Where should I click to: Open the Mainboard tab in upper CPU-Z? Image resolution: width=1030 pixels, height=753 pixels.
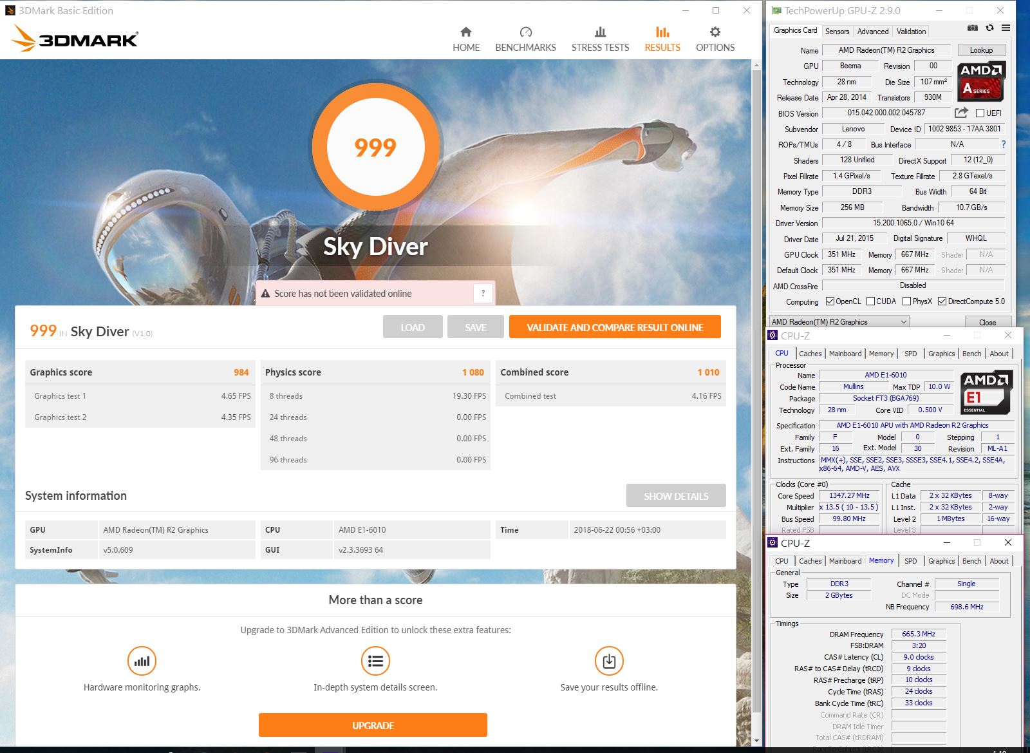coord(845,354)
